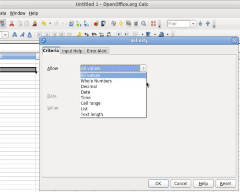Click into the Find text field
Viewport: 240px width, 192px height.
(179, 24)
